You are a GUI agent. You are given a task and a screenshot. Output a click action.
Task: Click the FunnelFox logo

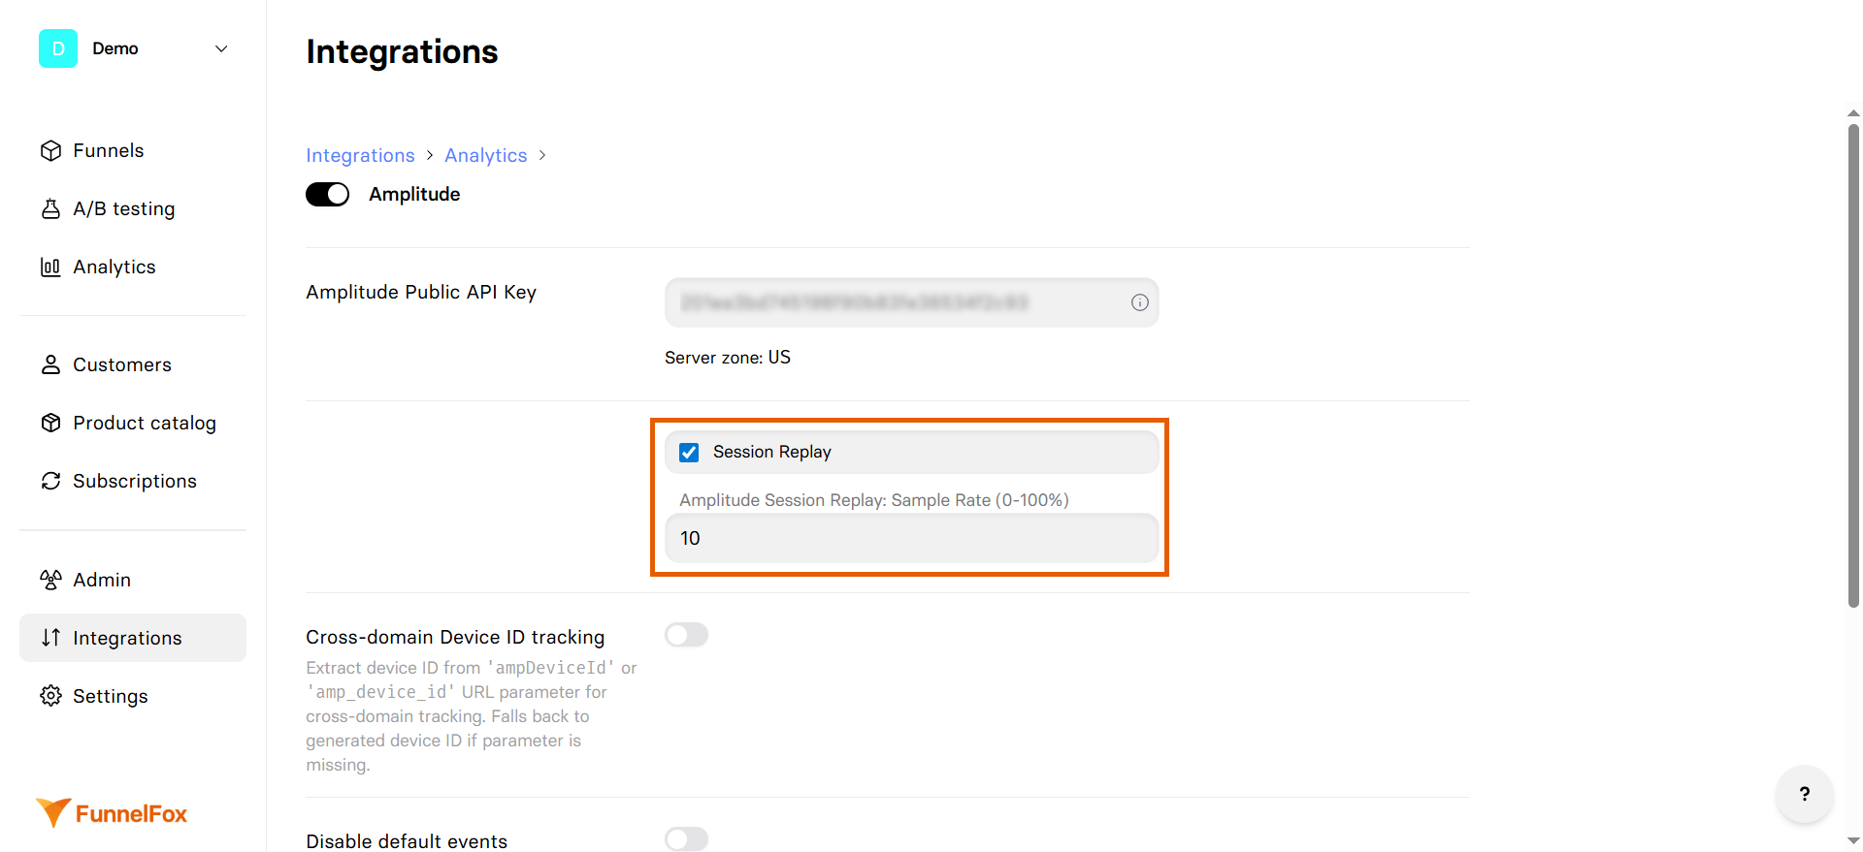pos(112,813)
